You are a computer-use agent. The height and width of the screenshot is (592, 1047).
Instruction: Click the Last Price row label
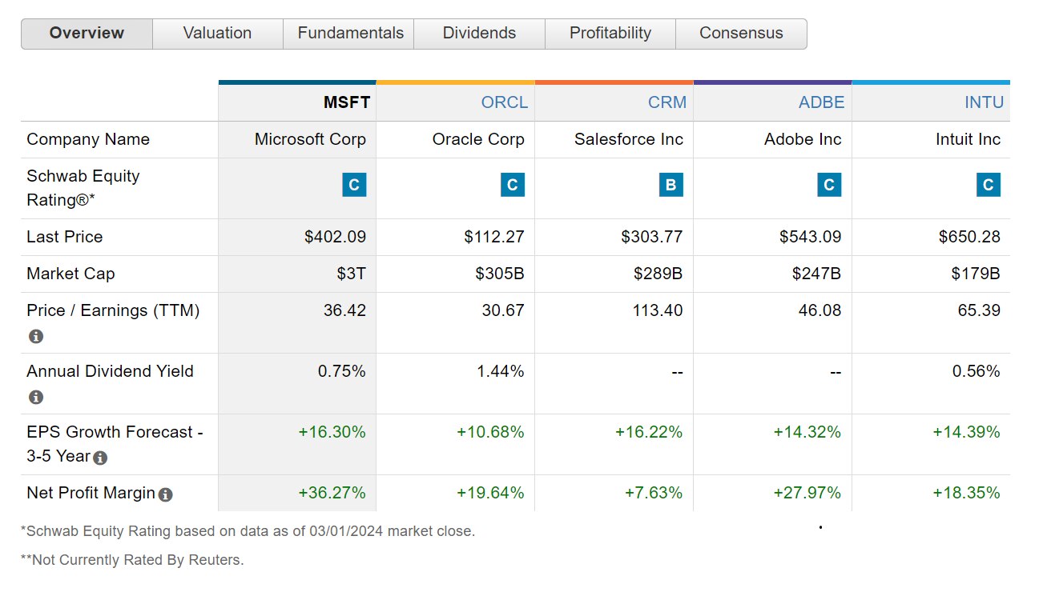click(x=65, y=237)
